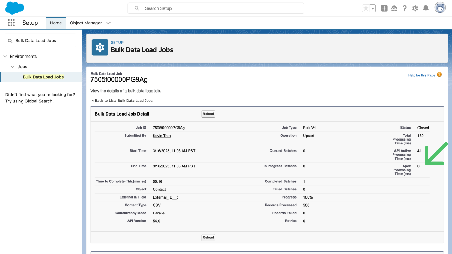Collapse the Jobs tree node
Image resolution: width=452 pixels, height=254 pixels.
click(x=13, y=67)
